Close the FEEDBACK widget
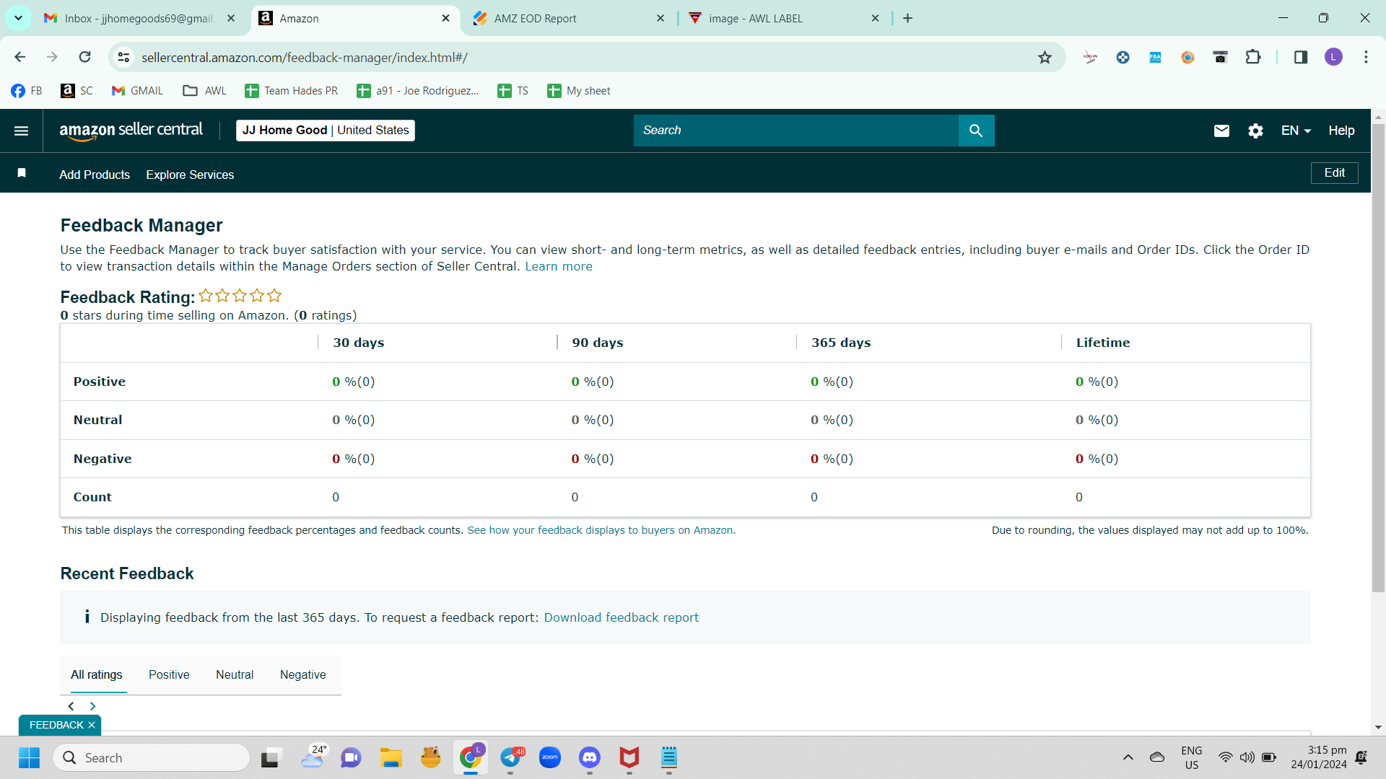This screenshot has width=1386, height=779. click(92, 725)
